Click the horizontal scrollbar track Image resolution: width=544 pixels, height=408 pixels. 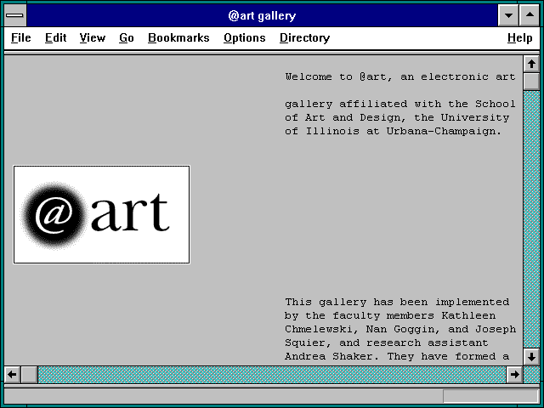pyautogui.click(x=272, y=375)
